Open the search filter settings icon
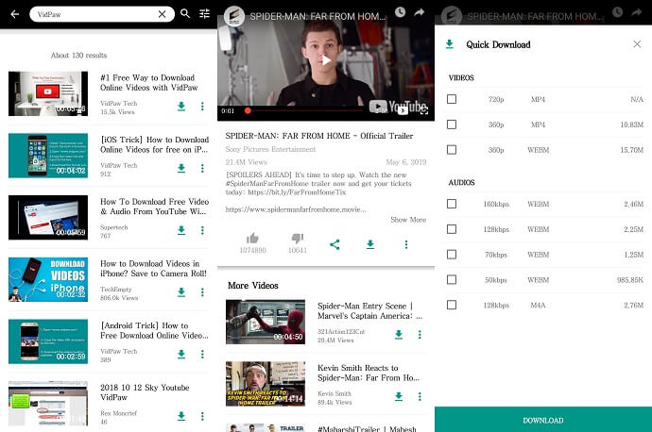Screen dimensions: 652x432 (204, 14)
